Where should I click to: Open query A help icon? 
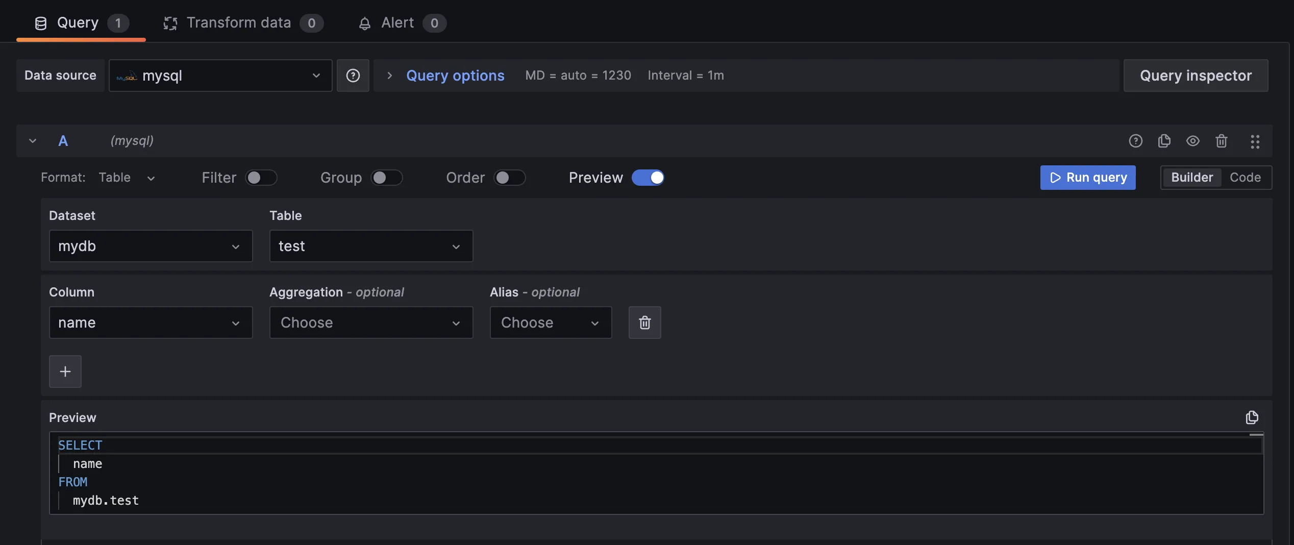click(x=1135, y=141)
